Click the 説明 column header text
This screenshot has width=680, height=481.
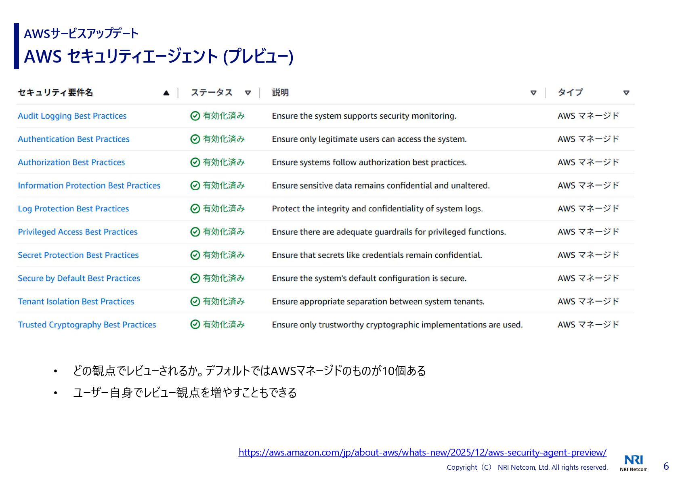[x=280, y=92]
